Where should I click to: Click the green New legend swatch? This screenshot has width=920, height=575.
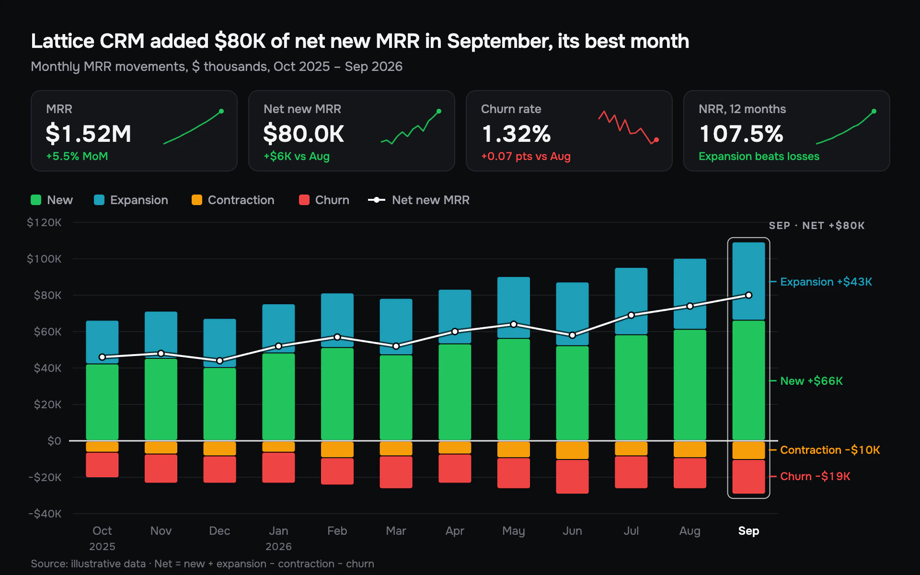click(x=36, y=200)
